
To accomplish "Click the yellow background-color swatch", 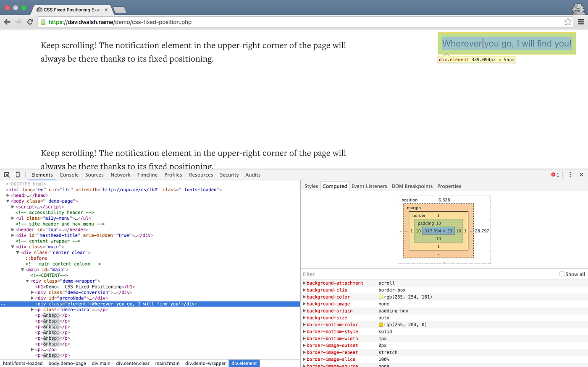I will pyautogui.click(x=381, y=297).
